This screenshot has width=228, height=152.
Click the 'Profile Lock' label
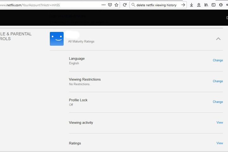click(x=78, y=100)
